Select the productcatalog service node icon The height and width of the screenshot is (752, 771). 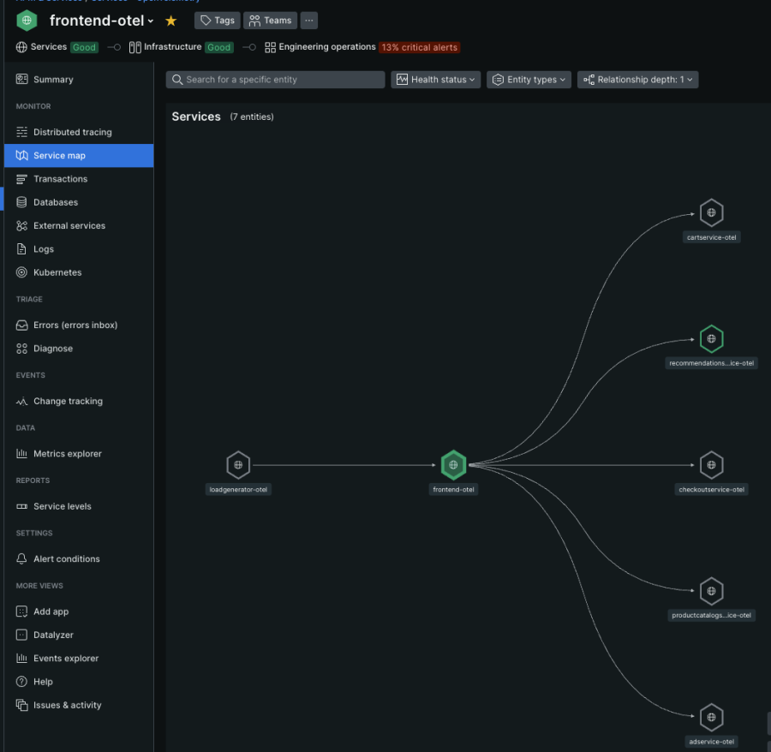pyautogui.click(x=711, y=591)
